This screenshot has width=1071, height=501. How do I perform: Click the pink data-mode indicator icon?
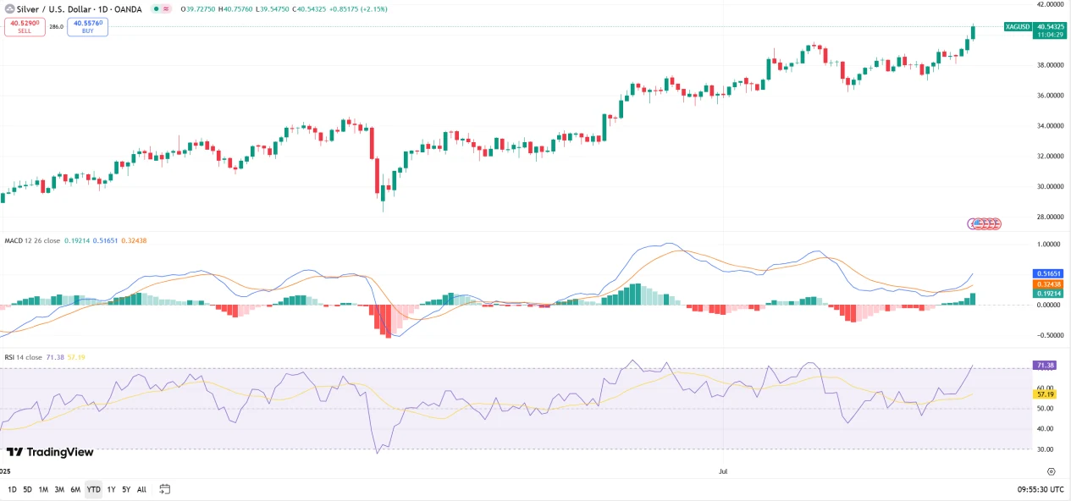pyautogui.click(x=168, y=9)
